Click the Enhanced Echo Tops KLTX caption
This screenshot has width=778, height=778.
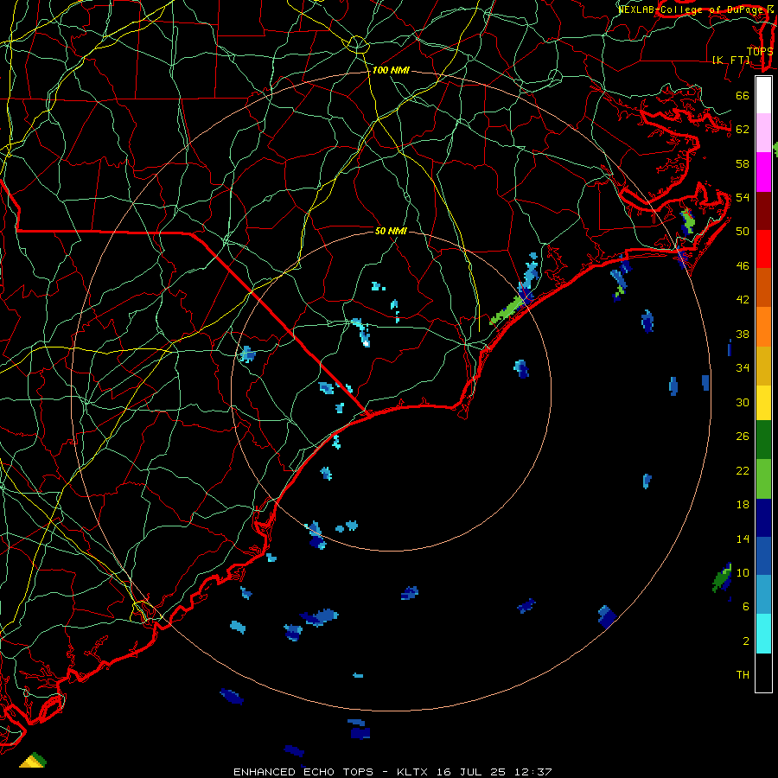coord(392,772)
